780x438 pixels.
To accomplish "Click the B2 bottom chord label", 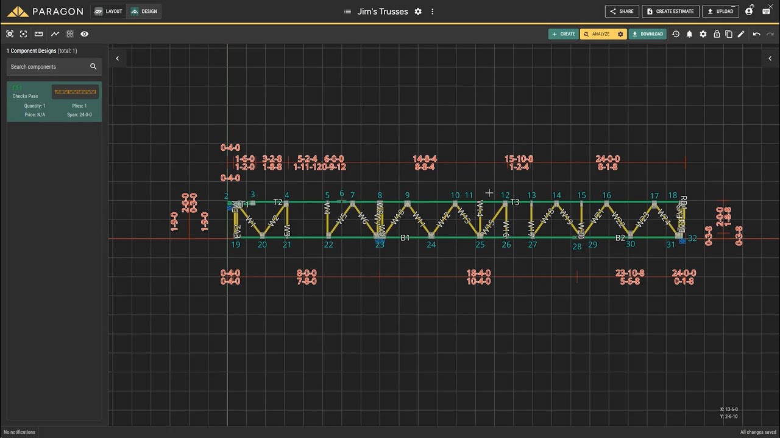I will click(620, 238).
